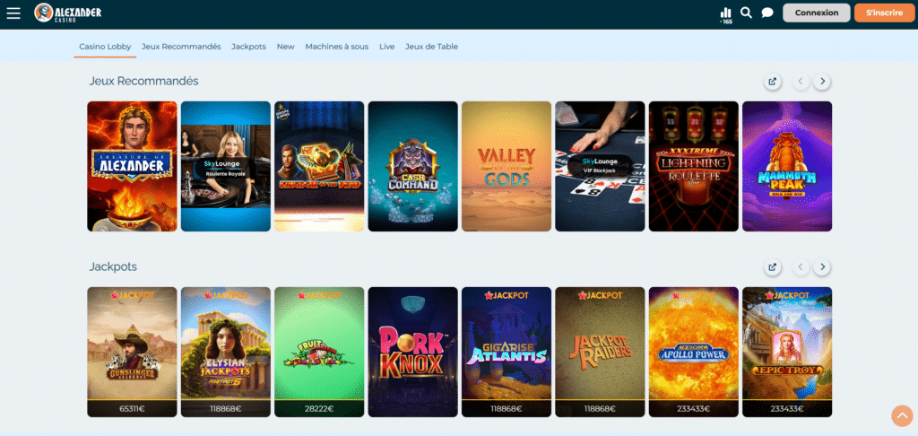This screenshot has height=436, width=918.
Task: Select the Casino Lobby tab
Action: click(106, 47)
